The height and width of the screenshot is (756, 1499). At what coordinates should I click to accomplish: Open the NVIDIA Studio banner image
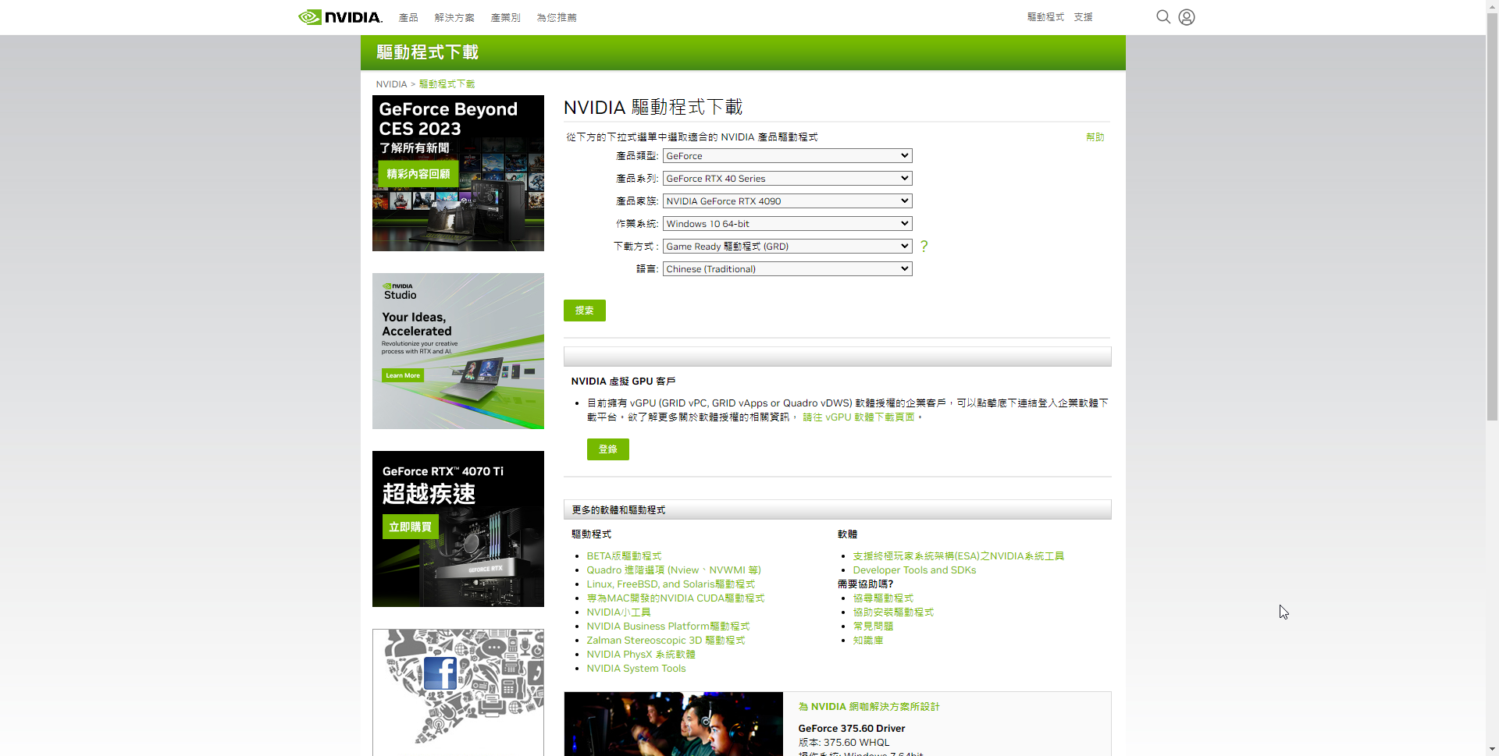point(458,351)
